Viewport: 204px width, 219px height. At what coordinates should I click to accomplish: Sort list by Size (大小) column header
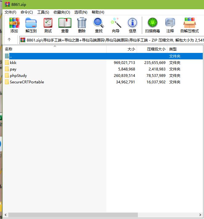tap(131, 49)
